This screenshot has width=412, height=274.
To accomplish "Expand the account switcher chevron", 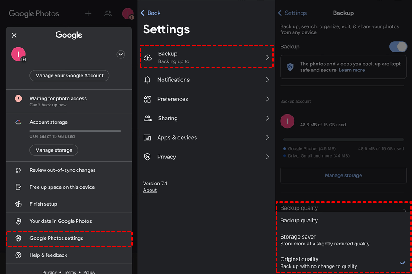I will (121, 55).
